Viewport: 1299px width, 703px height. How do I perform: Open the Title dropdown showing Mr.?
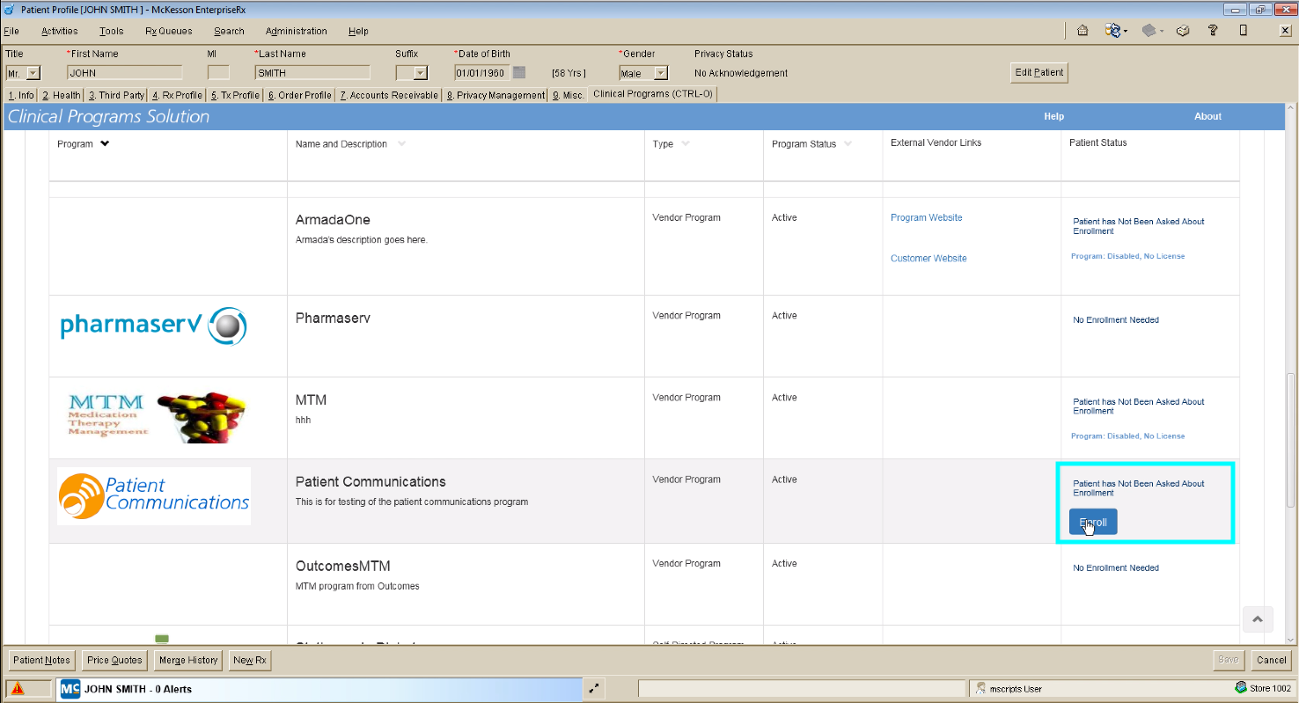(x=33, y=73)
